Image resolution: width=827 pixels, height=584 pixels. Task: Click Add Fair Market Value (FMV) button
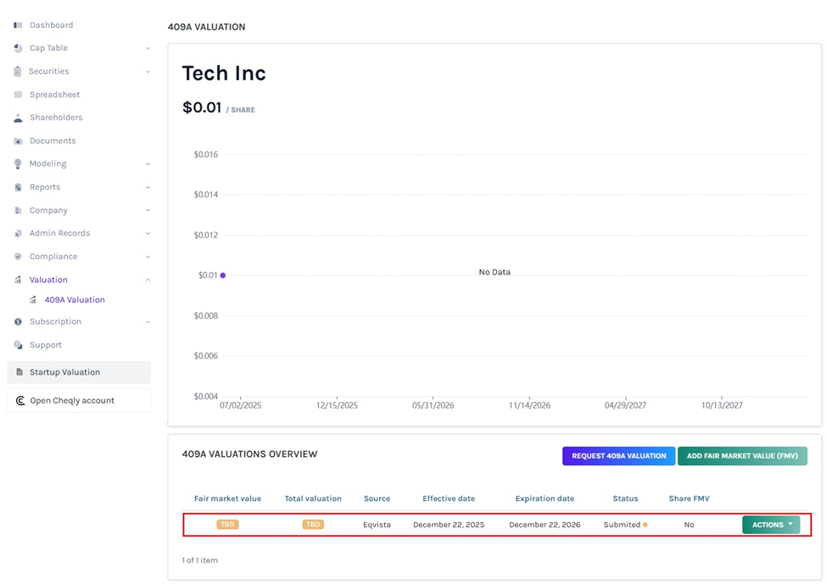(742, 456)
